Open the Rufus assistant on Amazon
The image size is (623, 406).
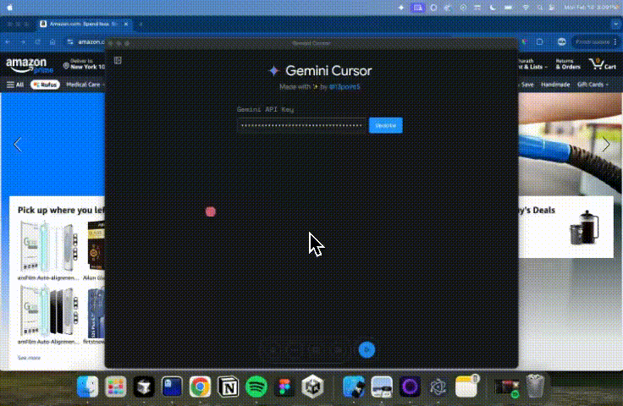tap(46, 85)
